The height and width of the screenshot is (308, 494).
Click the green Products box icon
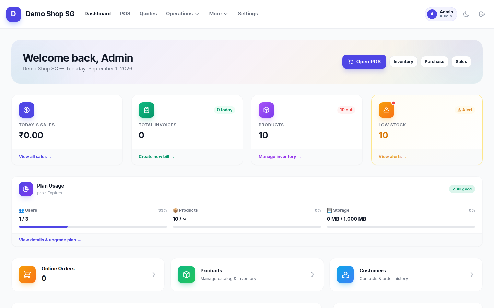186,274
